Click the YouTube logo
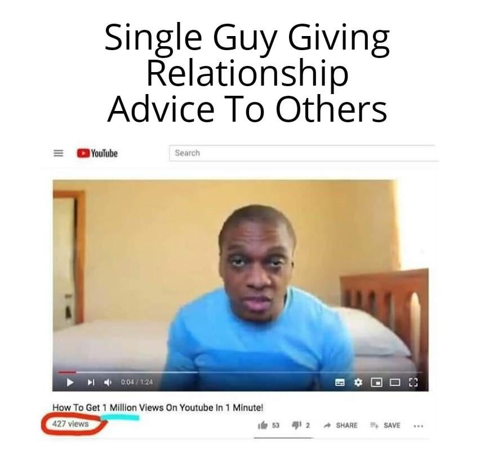Viewport: 480px width, 476px height. [97, 153]
